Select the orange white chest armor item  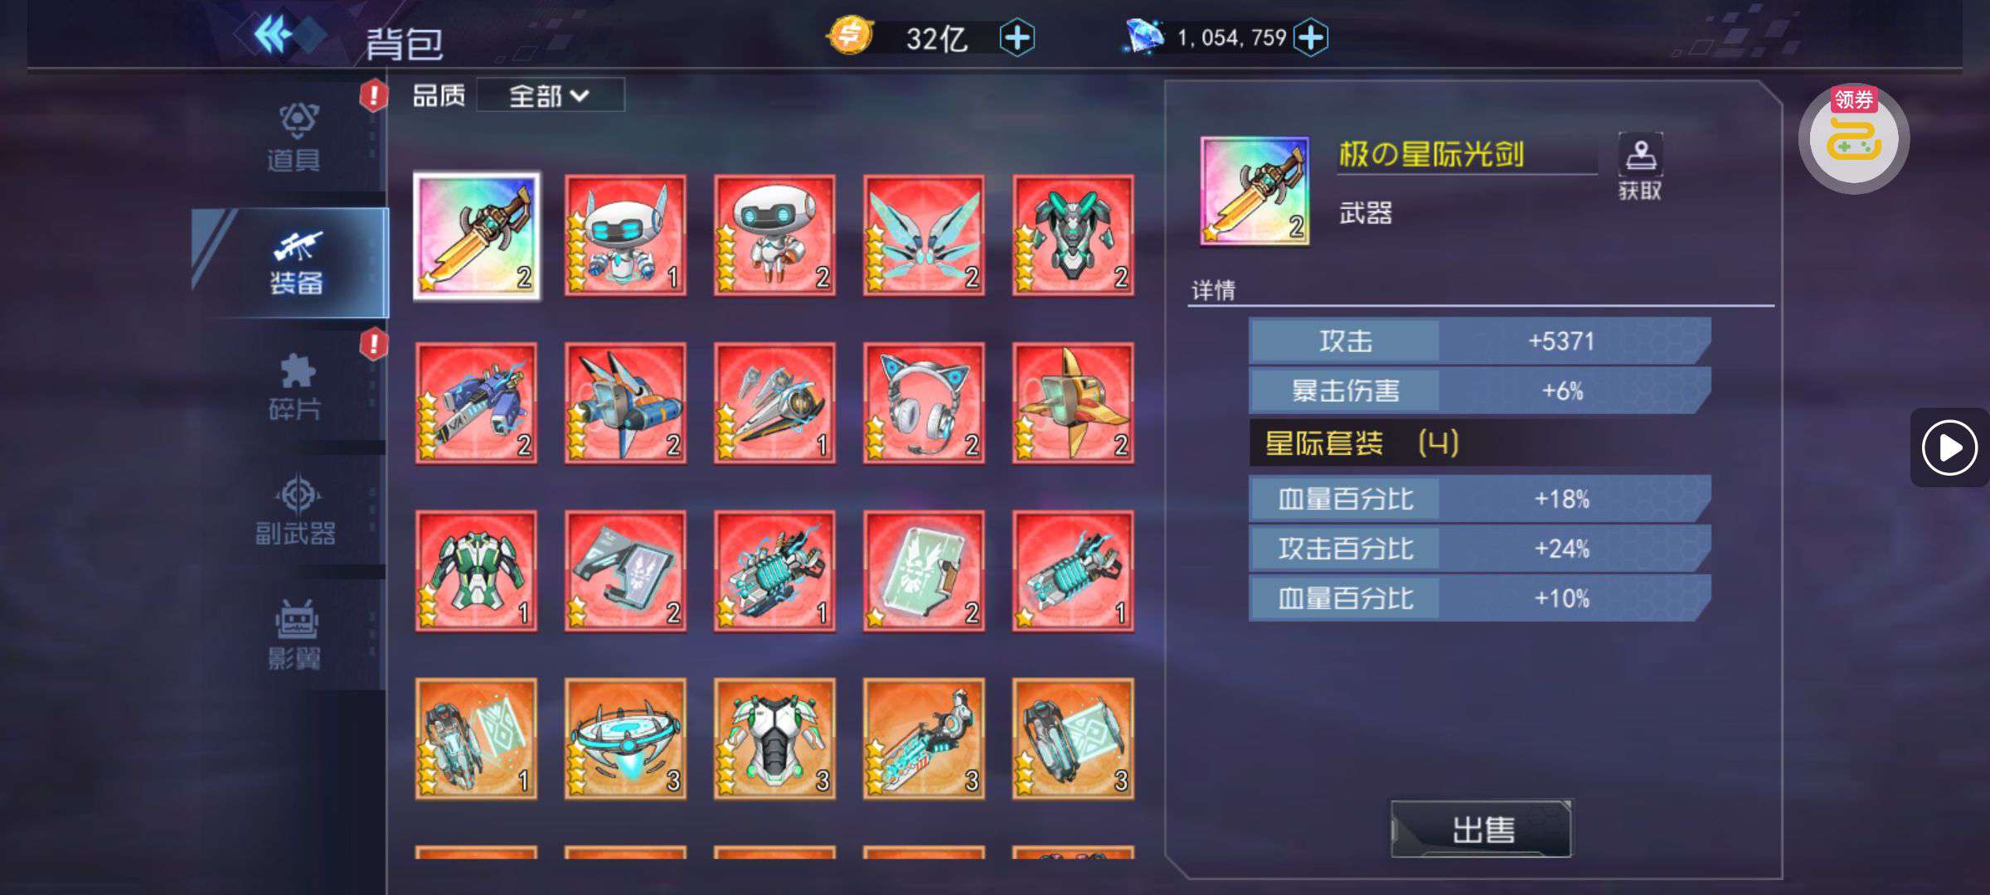point(774,739)
